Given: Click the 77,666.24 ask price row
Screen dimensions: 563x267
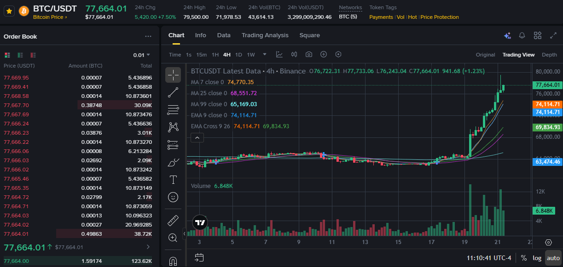Looking at the screenshot, I should pyautogui.click(x=78, y=124).
